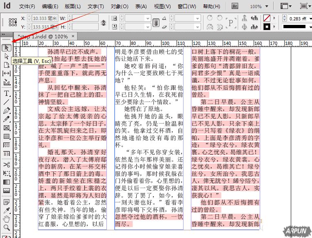Select the Gradient Swatch tool
The height and width of the screenshot is (238, 312).
coord(7,182)
